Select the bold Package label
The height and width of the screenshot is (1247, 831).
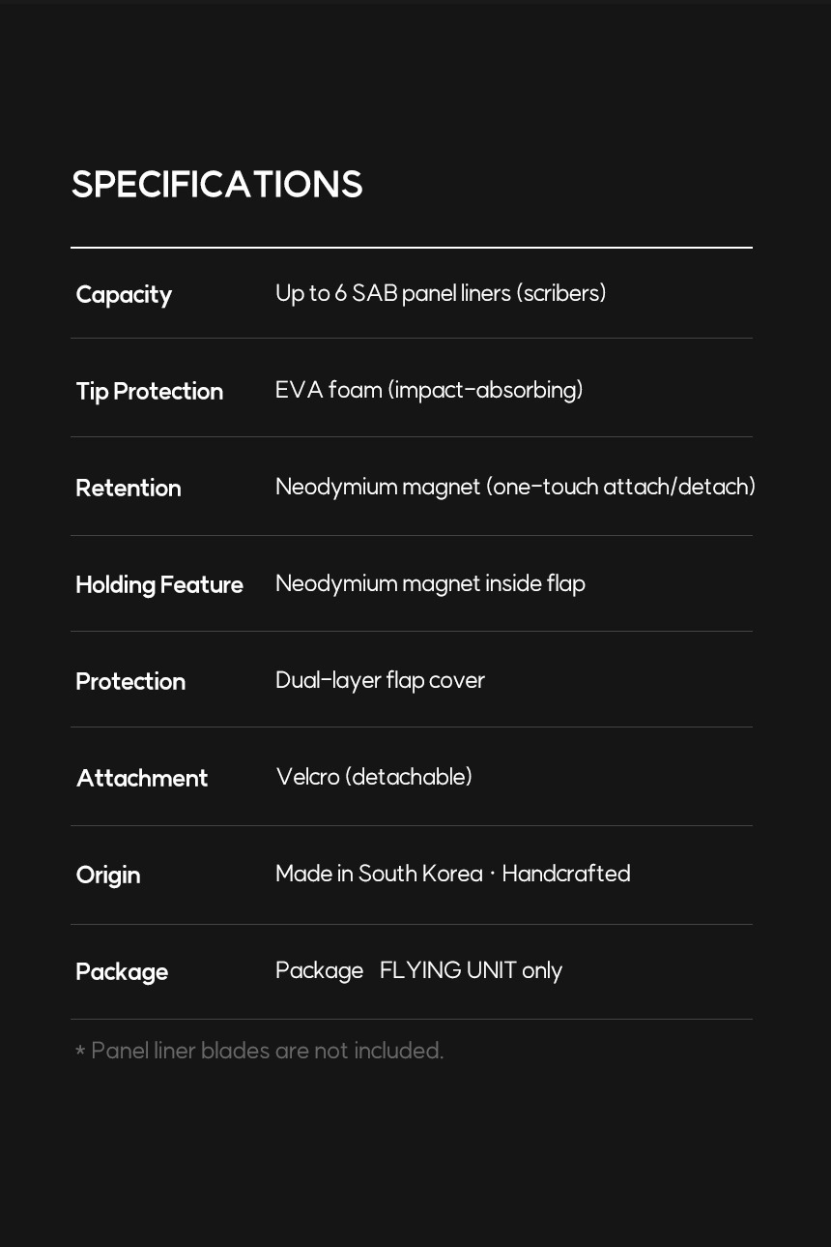[122, 972]
